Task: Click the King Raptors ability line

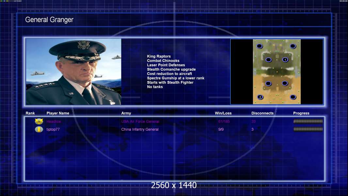Action: click(159, 57)
